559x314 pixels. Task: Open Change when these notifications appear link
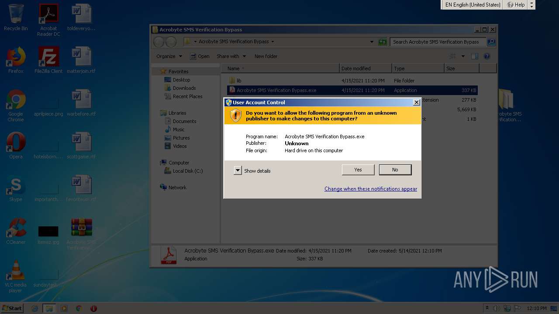coord(371,189)
